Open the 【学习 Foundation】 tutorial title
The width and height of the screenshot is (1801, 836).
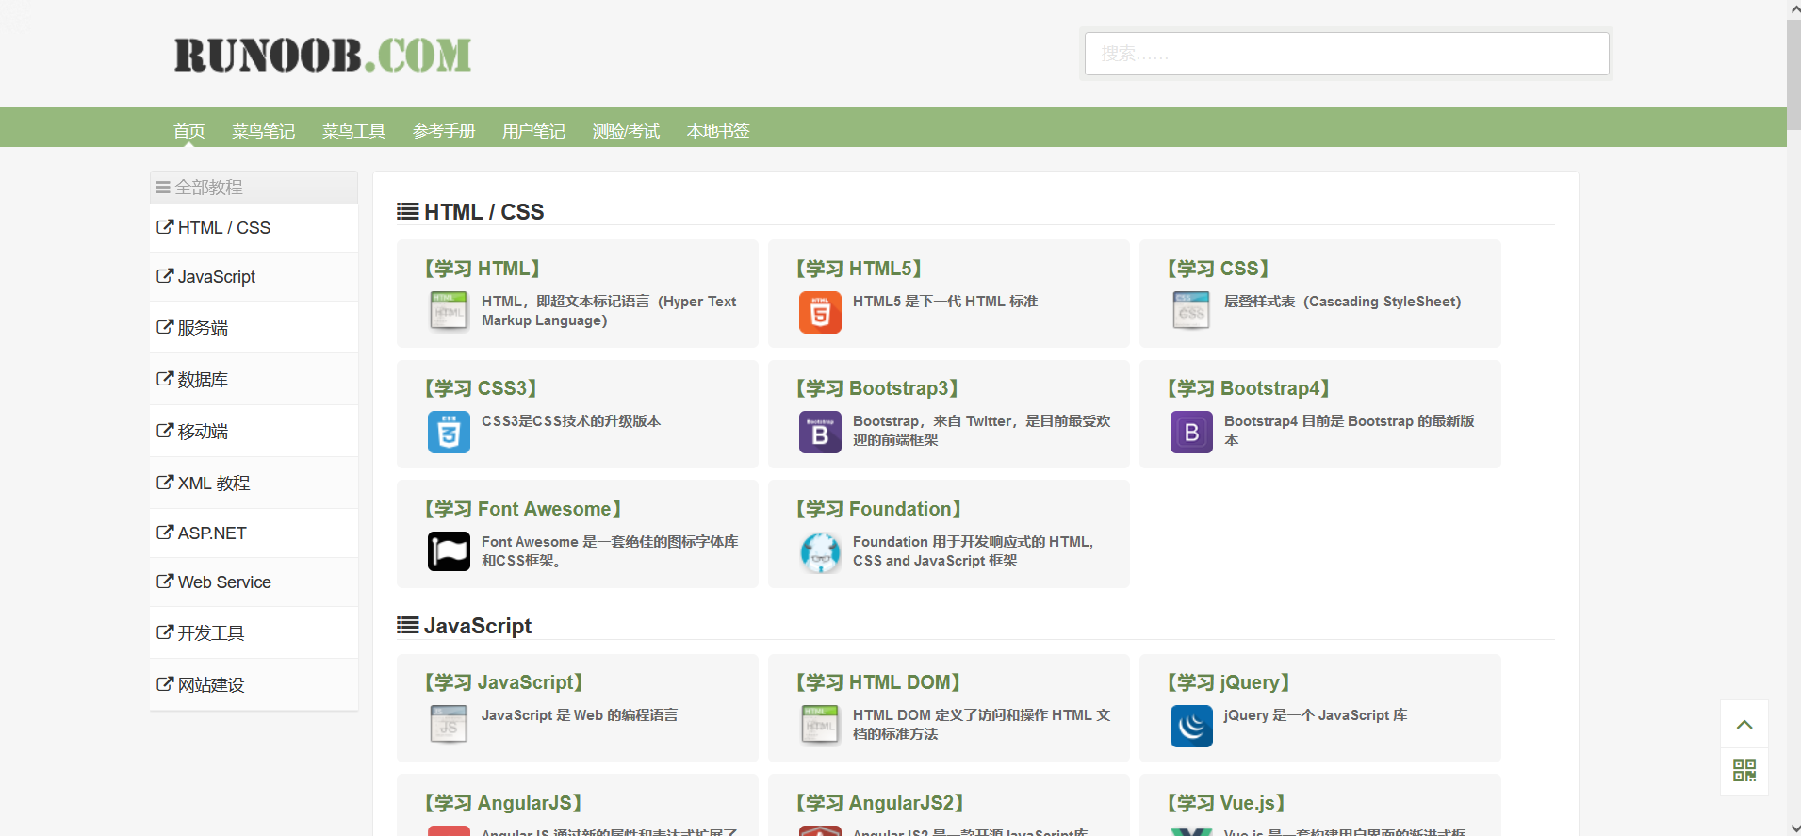(x=878, y=509)
